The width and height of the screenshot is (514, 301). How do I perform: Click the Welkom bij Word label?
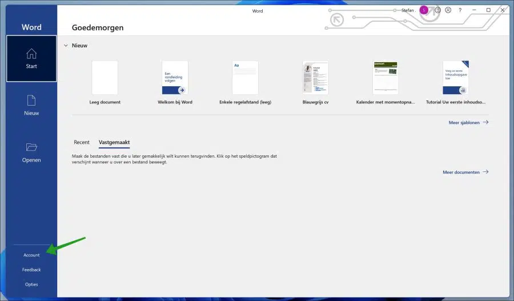click(x=175, y=102)
